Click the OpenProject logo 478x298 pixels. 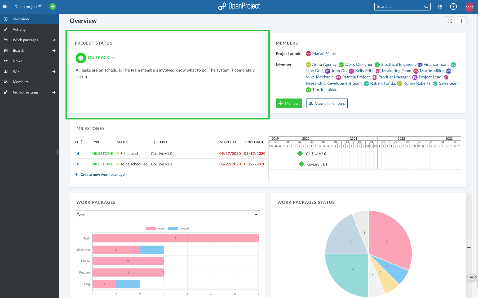[x=239, y=6]
